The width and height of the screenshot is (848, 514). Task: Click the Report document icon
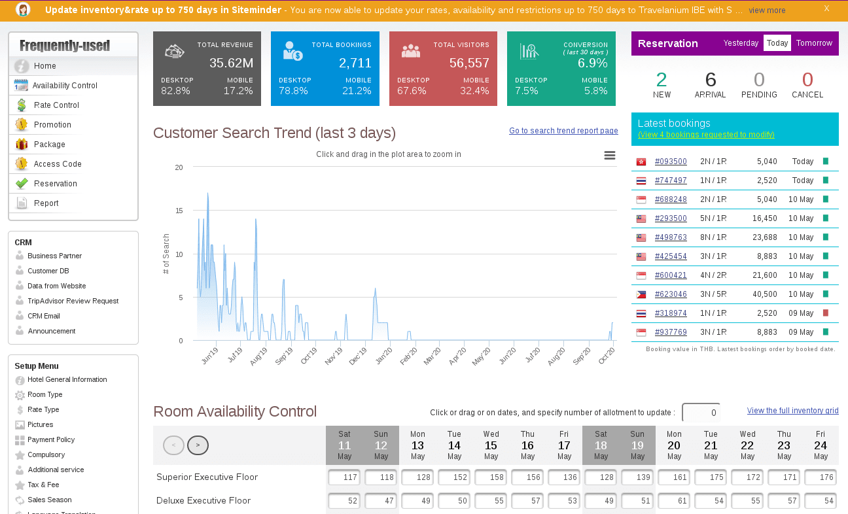22,203
